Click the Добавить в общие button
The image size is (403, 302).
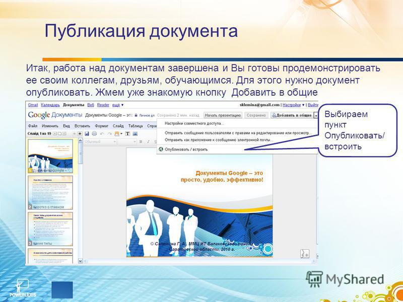(x=292, y=115)
